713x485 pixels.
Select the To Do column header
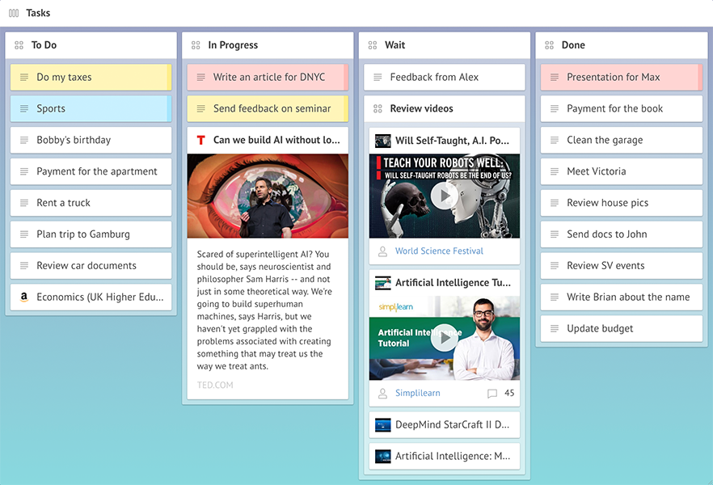(91, 45)
